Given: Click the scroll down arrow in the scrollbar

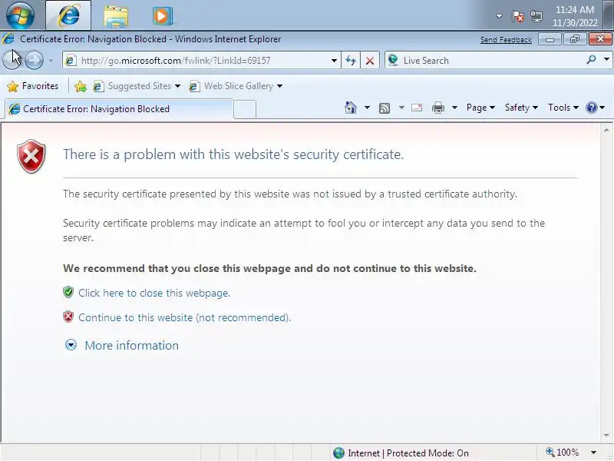Looking at the screenshot, I should 606,435.
